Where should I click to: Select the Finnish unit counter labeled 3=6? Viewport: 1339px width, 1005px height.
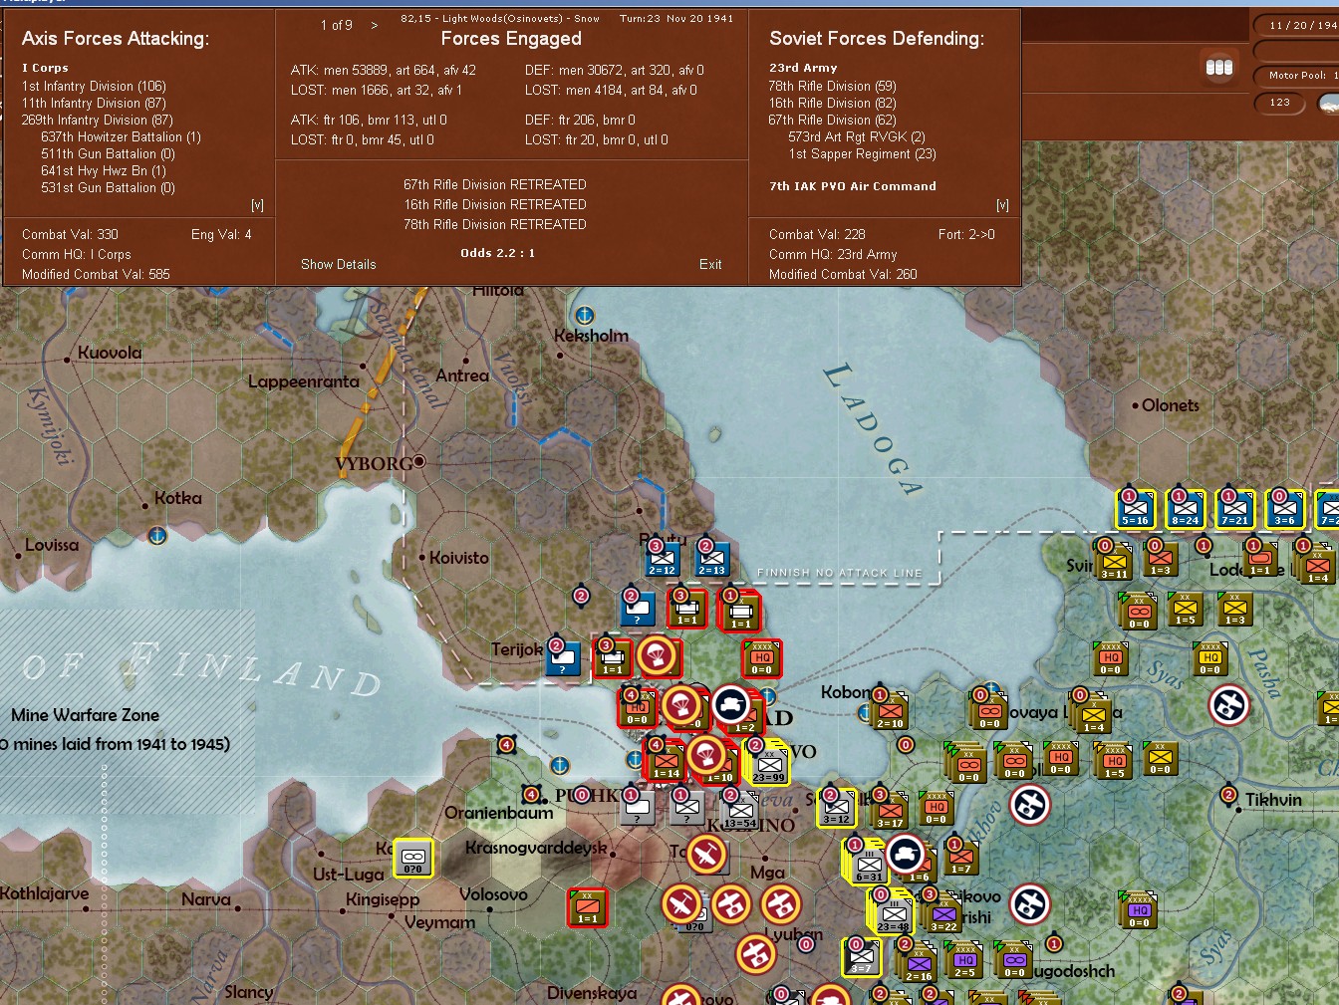(x=1285, y=510)
